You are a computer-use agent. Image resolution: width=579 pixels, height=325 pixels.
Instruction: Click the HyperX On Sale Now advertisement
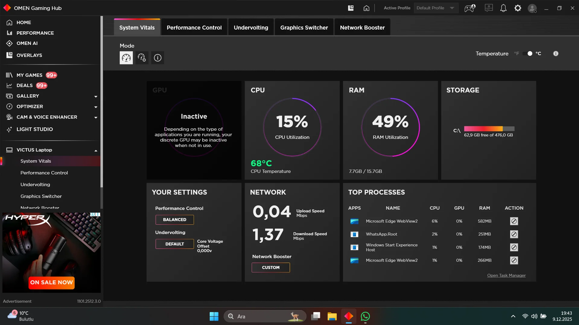[52, 252]
